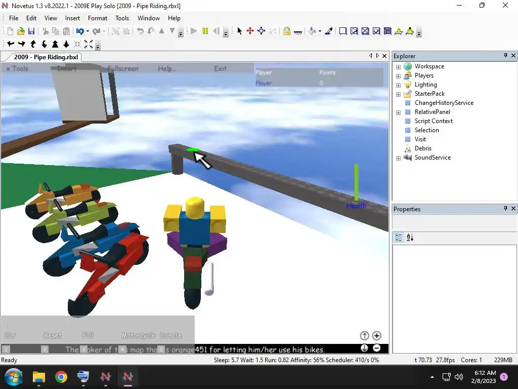Viewport: 518px width, 389px height.
Task: Click the Donate button in the game GUI
Action: coord(171,335)
